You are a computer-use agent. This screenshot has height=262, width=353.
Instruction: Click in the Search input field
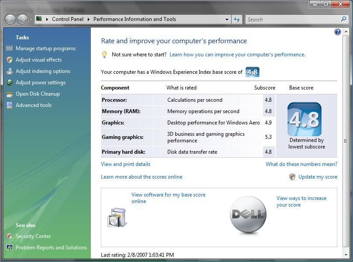(292, 19)
